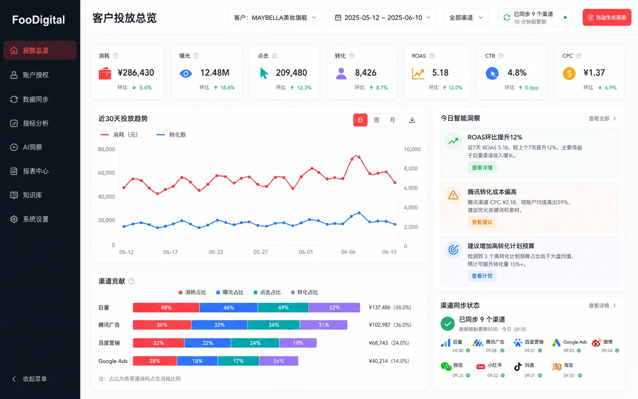Click the 转化 help question-mark icon
The height and width of the screenshot is (399, 638).
pyautogui.click(x=352, y=56)
